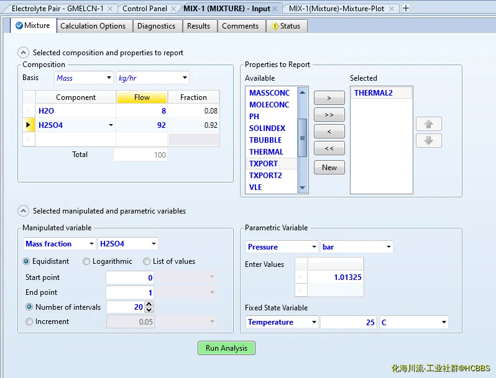This screenshot has height=378, width=496.
Task: Open the MIX-1(Mixture)-Mixture-Plot tab
Action: [336, 9]
